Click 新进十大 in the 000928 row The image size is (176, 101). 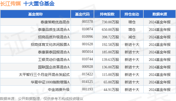(132, 67)
